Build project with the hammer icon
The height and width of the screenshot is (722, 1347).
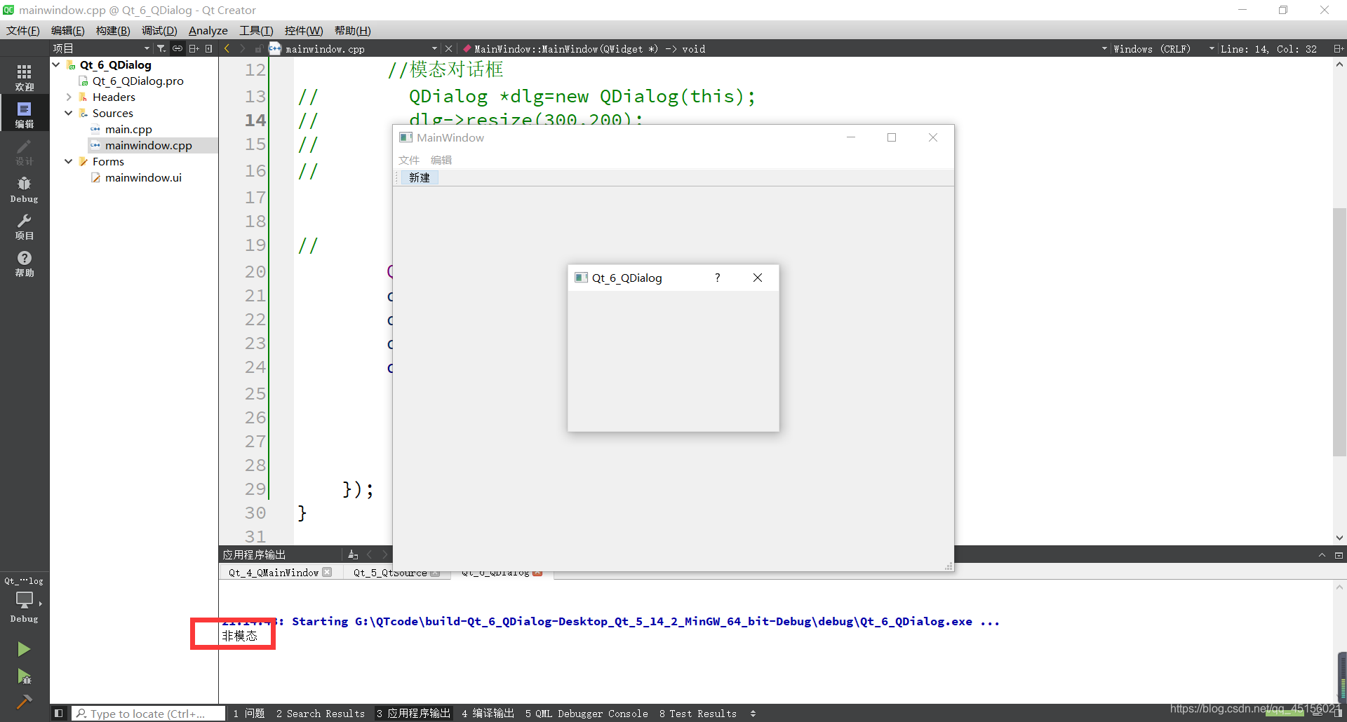24,702
